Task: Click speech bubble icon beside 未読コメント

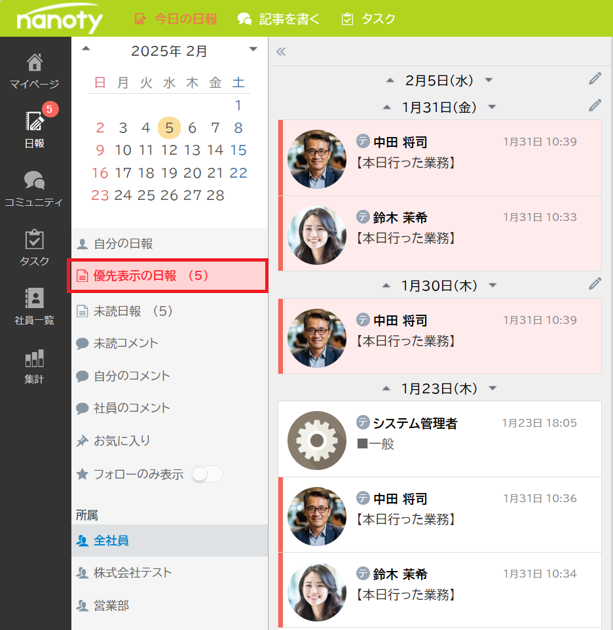Action: coord(83,344)
